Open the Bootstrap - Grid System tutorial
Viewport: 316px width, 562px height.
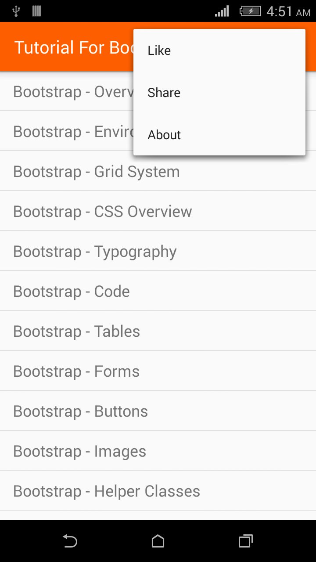97,172
